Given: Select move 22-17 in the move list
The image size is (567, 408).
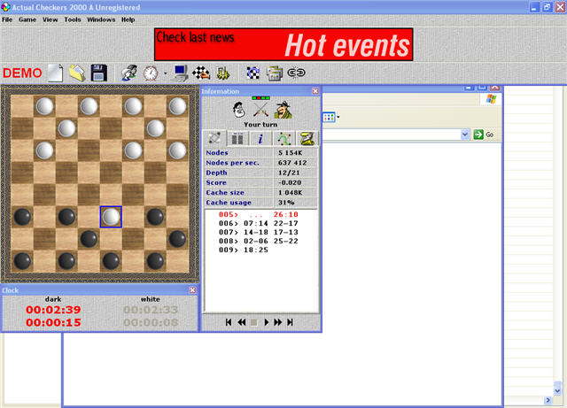Looking at the screenshot, I should pos(285,223).
